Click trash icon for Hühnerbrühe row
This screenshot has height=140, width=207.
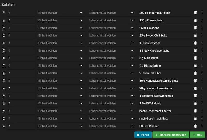pos(195,66)
